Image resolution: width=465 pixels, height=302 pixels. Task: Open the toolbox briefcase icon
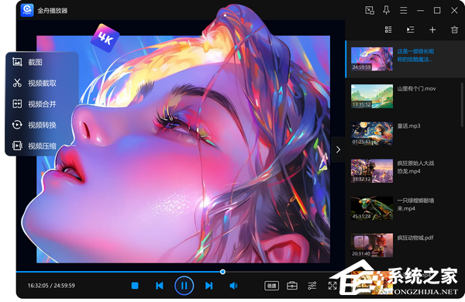[292, 286]
